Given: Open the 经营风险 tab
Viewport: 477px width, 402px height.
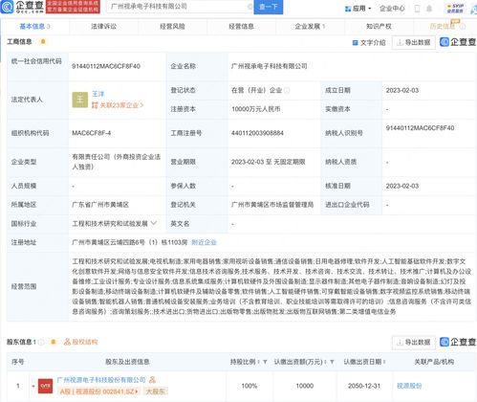Looking at the screenshot, I should pos(172,27).
